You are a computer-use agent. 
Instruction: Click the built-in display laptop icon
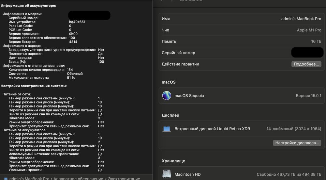pyautogui.click(x=167, y=129)
